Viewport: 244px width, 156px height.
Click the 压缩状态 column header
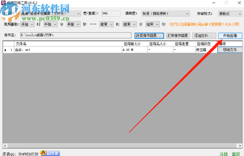[206, 44]
